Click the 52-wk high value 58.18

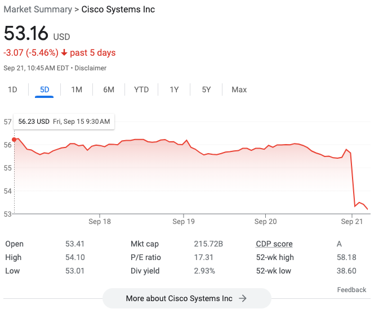pyautogui.click(x=346, y=257)
